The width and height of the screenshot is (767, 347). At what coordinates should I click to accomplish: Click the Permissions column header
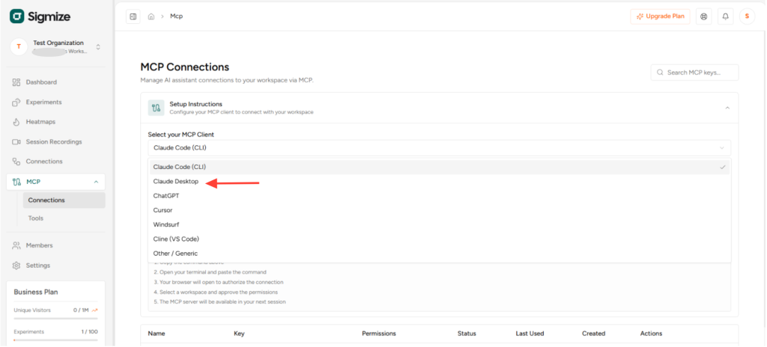pyautogui.click(x=378, y=334)
